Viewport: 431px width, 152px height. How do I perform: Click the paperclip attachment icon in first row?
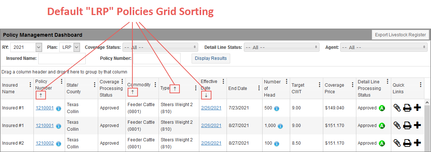click(x=397, y=108)
